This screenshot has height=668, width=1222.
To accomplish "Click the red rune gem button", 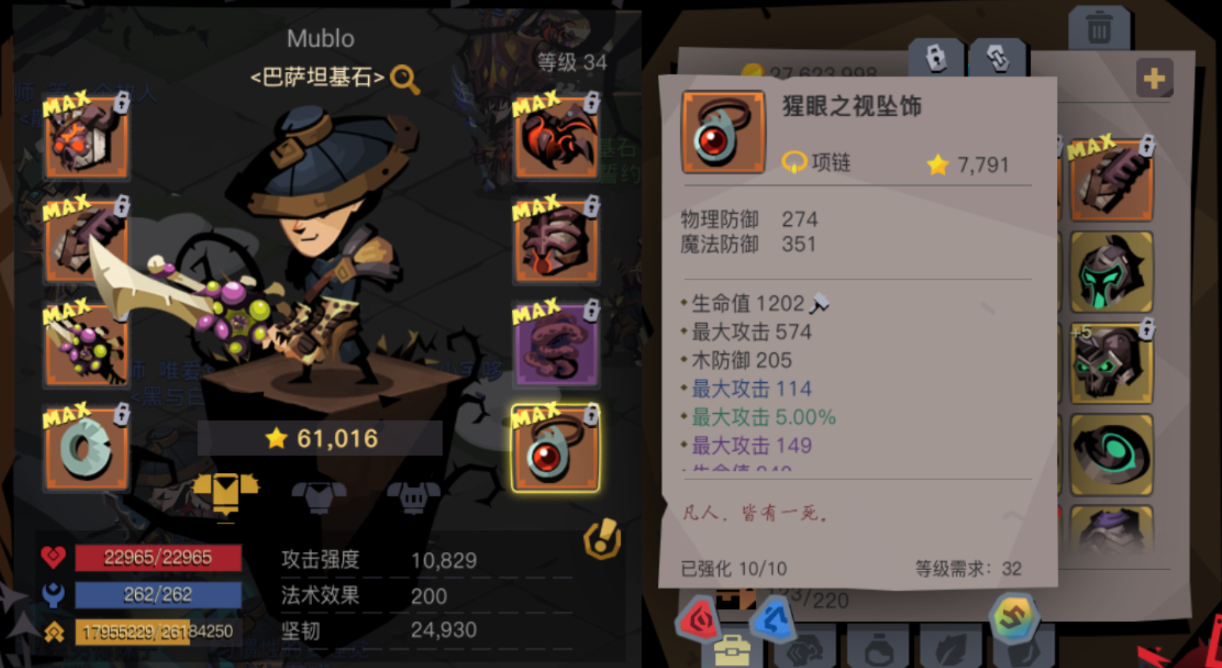I will pos(698,618).
